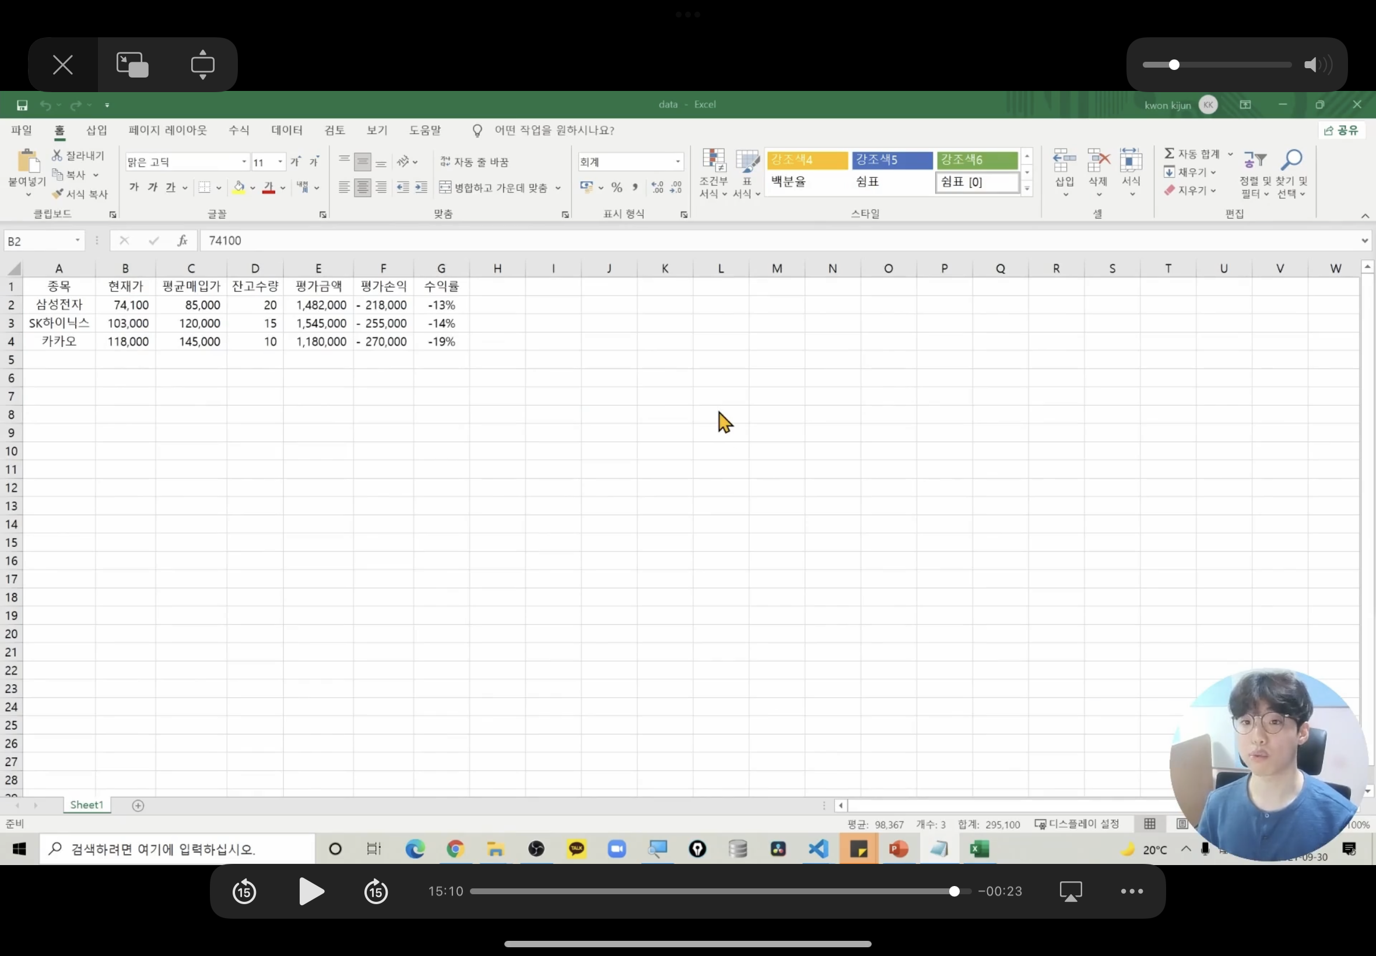Align text to the left

[344, 188]
